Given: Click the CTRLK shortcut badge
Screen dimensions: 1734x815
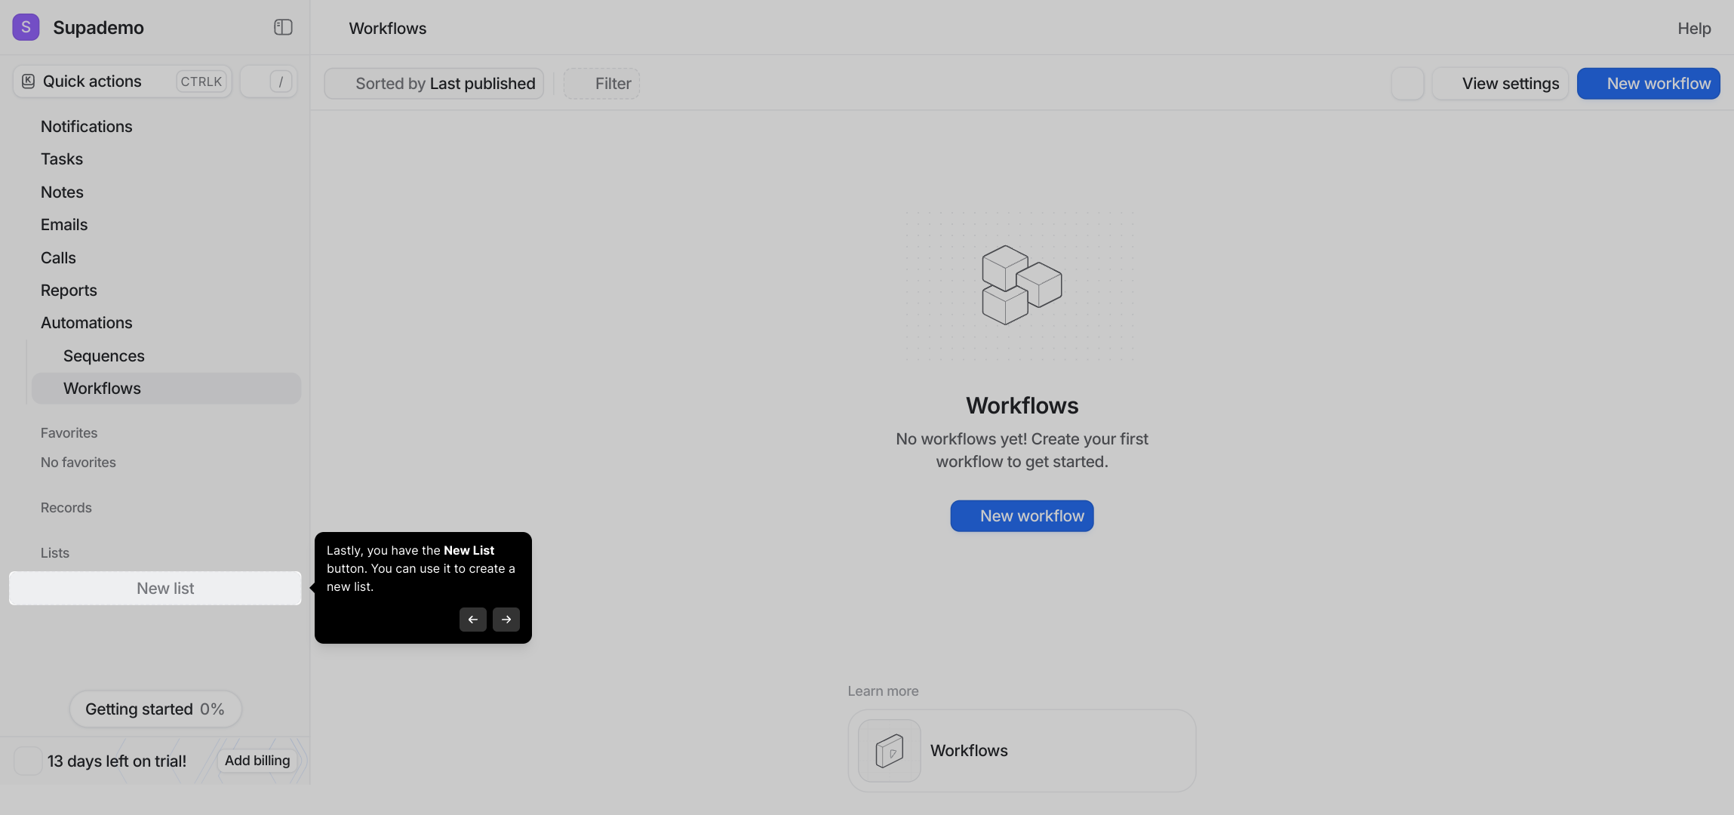Looking at the screenshot, I should pos(201,81).
